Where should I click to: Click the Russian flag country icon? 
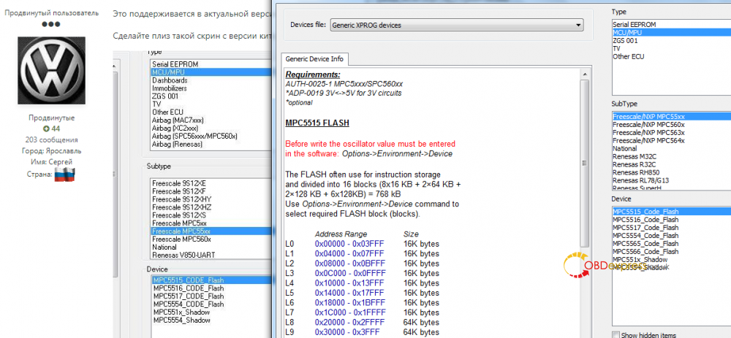(x=65, y=174)
